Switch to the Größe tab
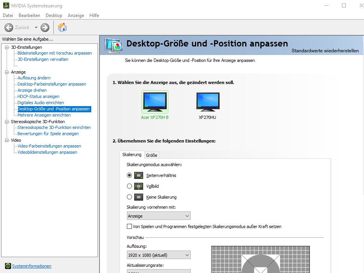Screen dimensions: 364x273 click(x=152, y=155)
